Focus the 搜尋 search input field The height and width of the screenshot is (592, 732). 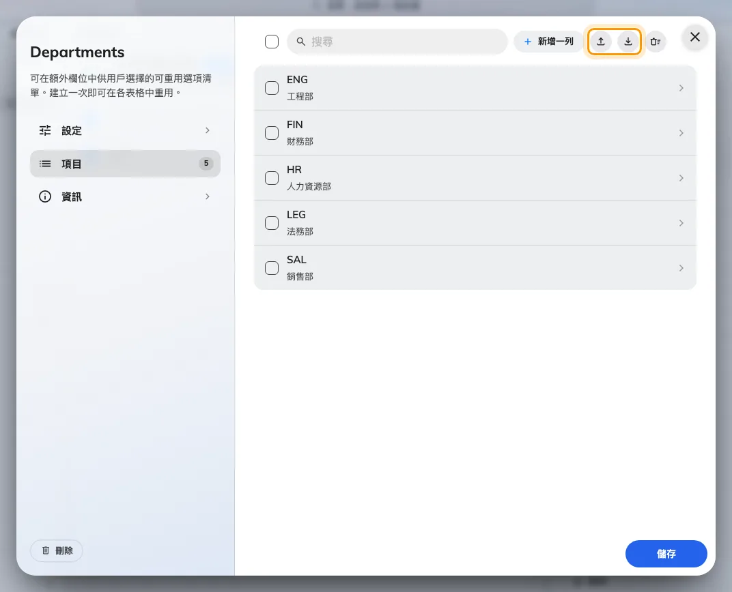(x=397, y=42)
